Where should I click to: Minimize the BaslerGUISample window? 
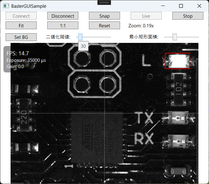pyautogui.click(x=163, y=6)
